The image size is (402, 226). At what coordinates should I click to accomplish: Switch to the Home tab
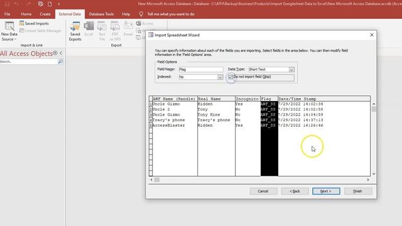click(x=26, y=14)
